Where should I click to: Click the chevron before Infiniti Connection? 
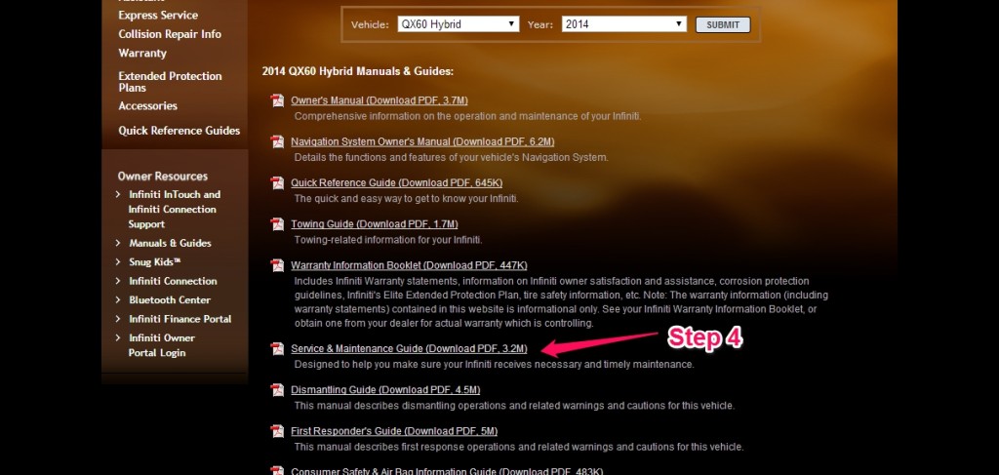[x=118, y=280]
